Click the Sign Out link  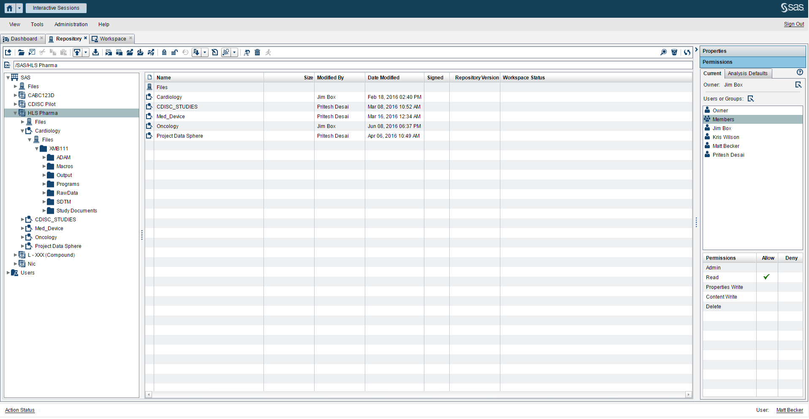coord(793,24)
